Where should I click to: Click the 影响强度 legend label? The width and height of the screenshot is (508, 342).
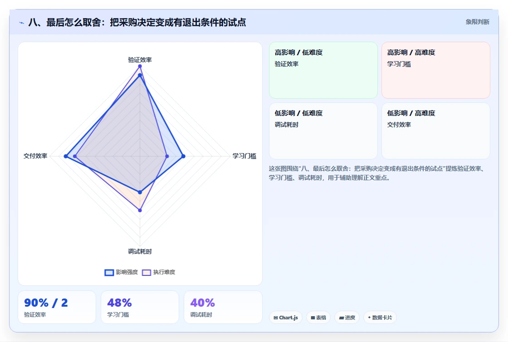(x=127, y=272)
